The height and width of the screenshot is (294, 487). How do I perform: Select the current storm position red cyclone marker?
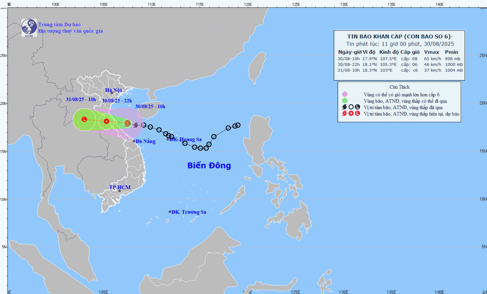tap(128, 123)
